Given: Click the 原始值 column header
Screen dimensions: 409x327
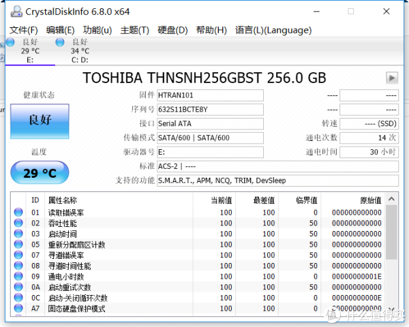Looking at the screenshot, I should [353, 200].
